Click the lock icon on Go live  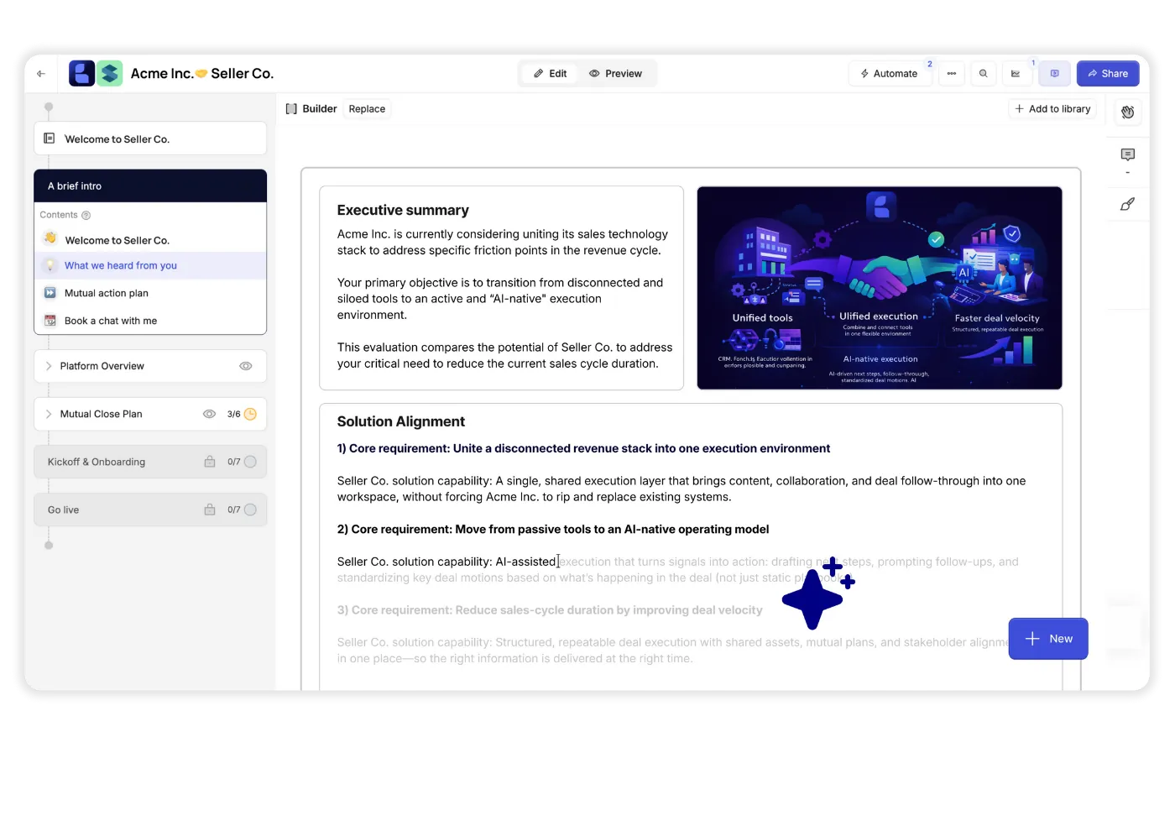click(210, 510)
